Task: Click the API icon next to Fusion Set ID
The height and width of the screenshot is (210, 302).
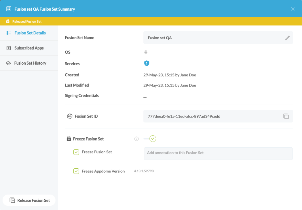Action: click(x=69, y=116)
